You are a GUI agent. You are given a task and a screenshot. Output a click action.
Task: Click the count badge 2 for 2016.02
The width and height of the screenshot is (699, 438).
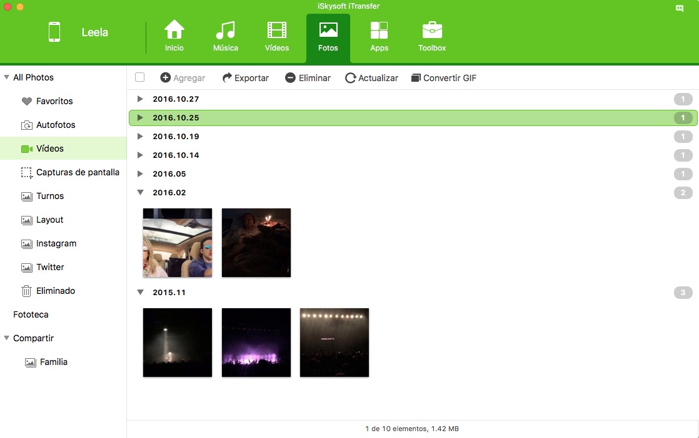(683, 193)
